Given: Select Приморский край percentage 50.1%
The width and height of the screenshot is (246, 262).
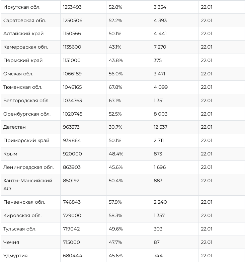Looking at the screenshot, I should [115, 140].
